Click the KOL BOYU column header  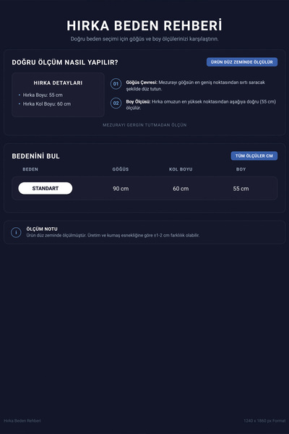181,169
